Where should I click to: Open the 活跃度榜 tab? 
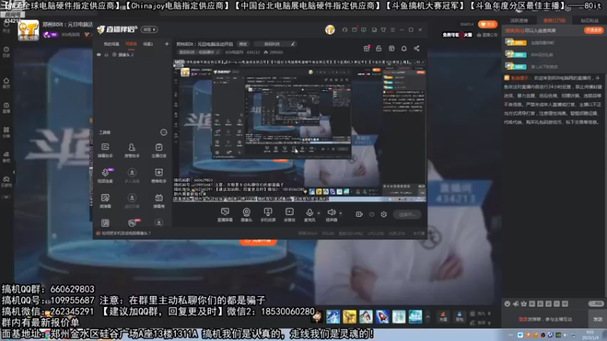pyautogui.click(x=519, y=20)
